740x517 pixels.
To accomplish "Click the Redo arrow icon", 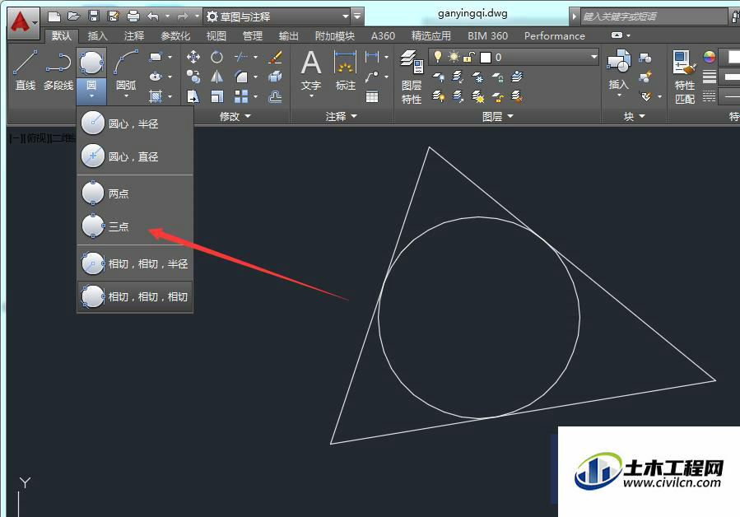I will [183, 17].
